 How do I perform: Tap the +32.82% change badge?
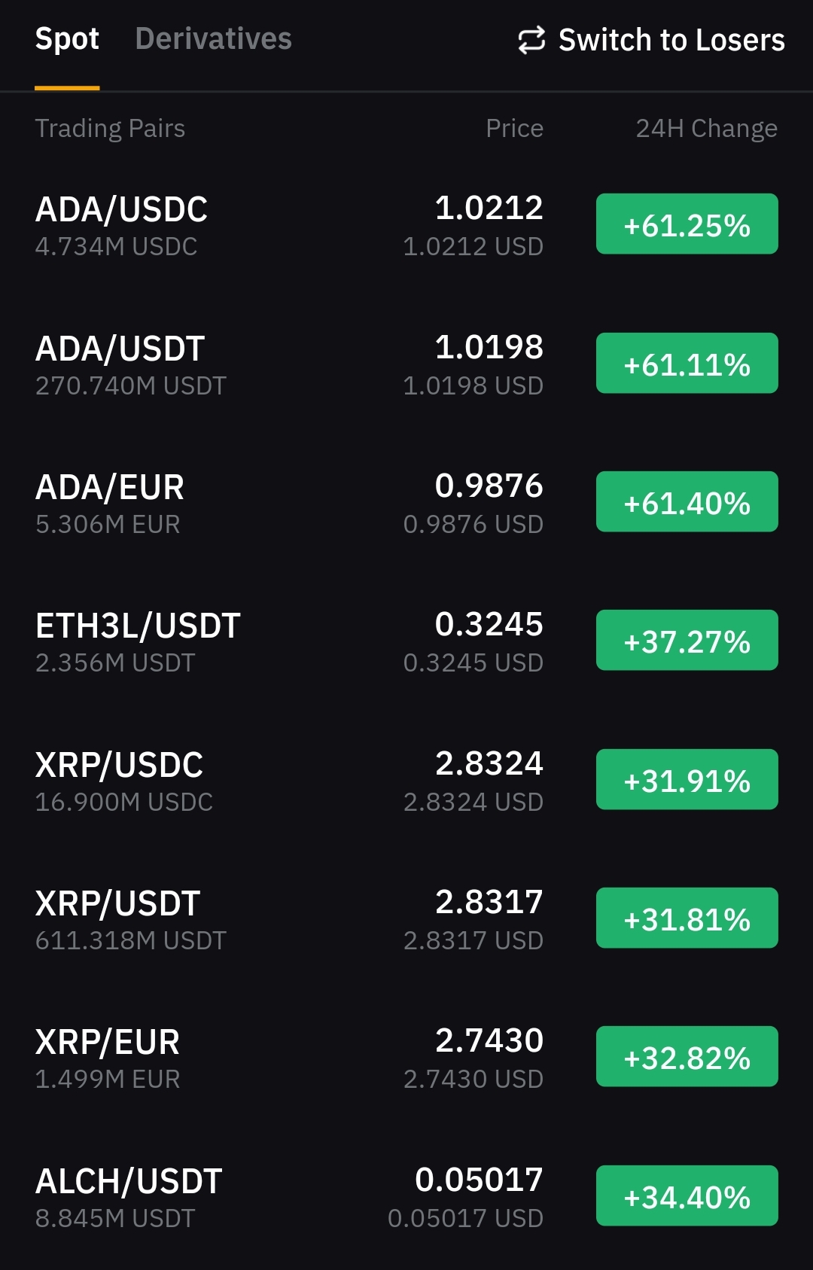tap(687, 1057)
